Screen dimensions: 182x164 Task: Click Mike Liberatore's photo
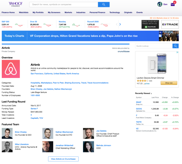pyautogui.click(x=7, y=147)
